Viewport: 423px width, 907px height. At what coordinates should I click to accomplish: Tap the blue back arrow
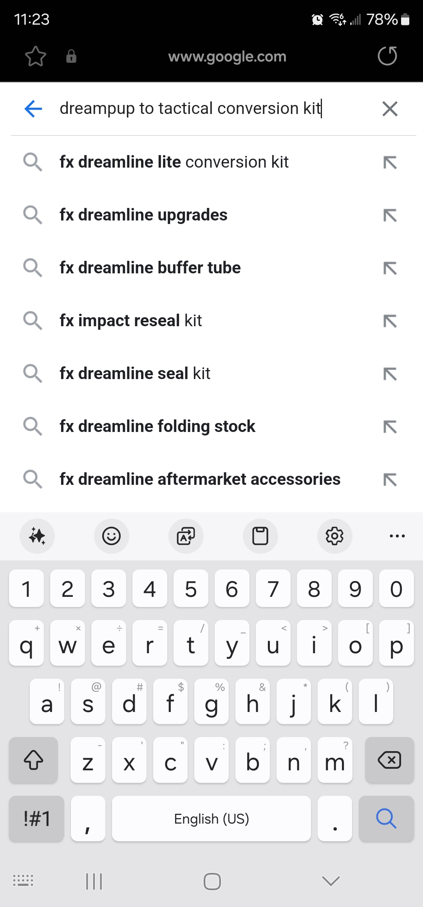[x=33, y=108]
